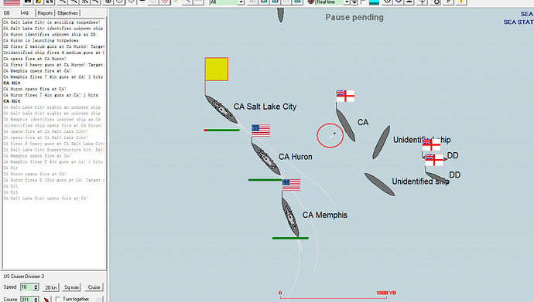Image resolution: width=534 pixels, height=302 pixels.
Task: Click the Cruise speed button
Action: (94, 287)
